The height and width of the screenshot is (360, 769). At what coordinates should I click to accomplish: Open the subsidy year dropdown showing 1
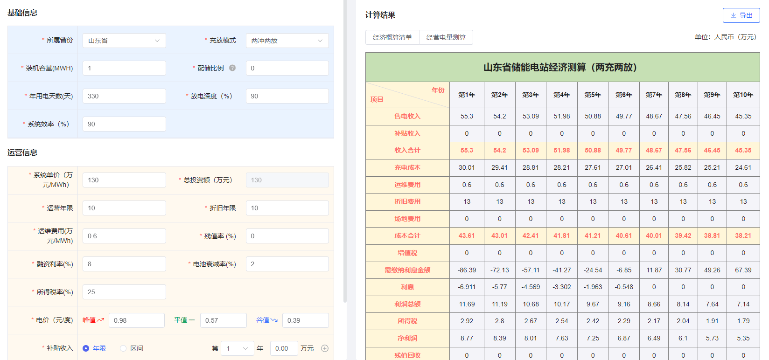pos(237,348)
